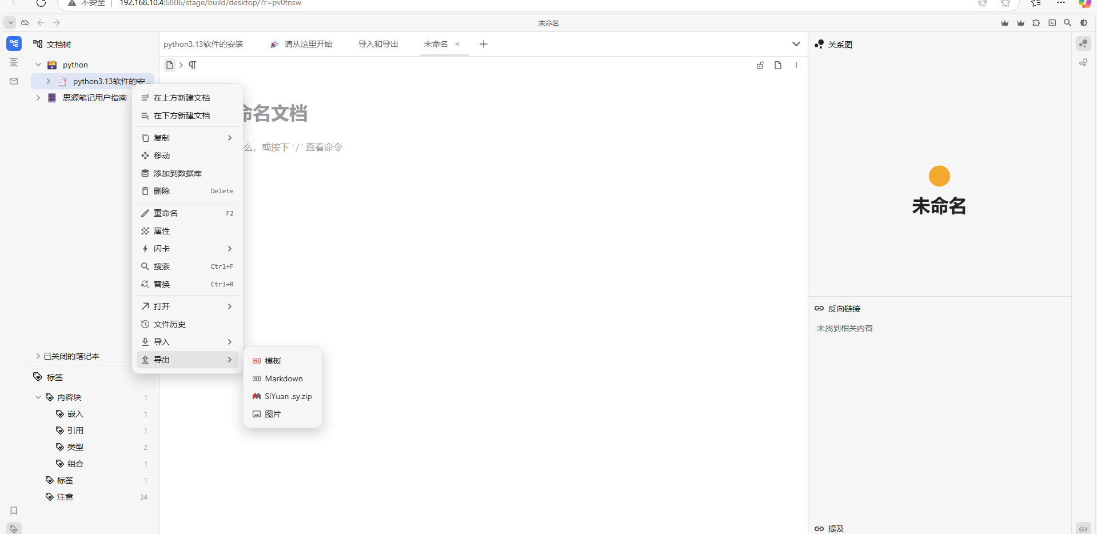This screenshot has height=534, width=1097.
Task: Close the 未命名 tab
Action: pos(457,44)
